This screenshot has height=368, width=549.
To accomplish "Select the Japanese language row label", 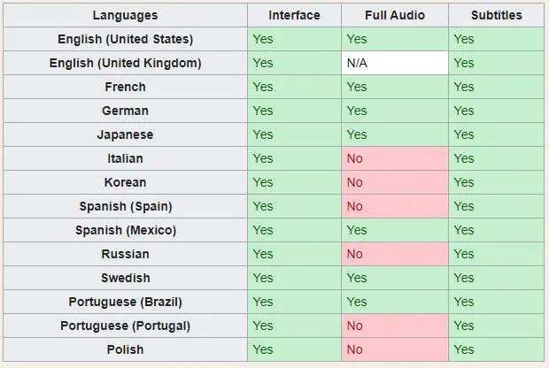I will (125, 134).
